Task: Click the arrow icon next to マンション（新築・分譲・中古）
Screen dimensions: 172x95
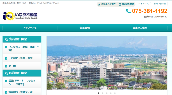Action: coord(6,47)
